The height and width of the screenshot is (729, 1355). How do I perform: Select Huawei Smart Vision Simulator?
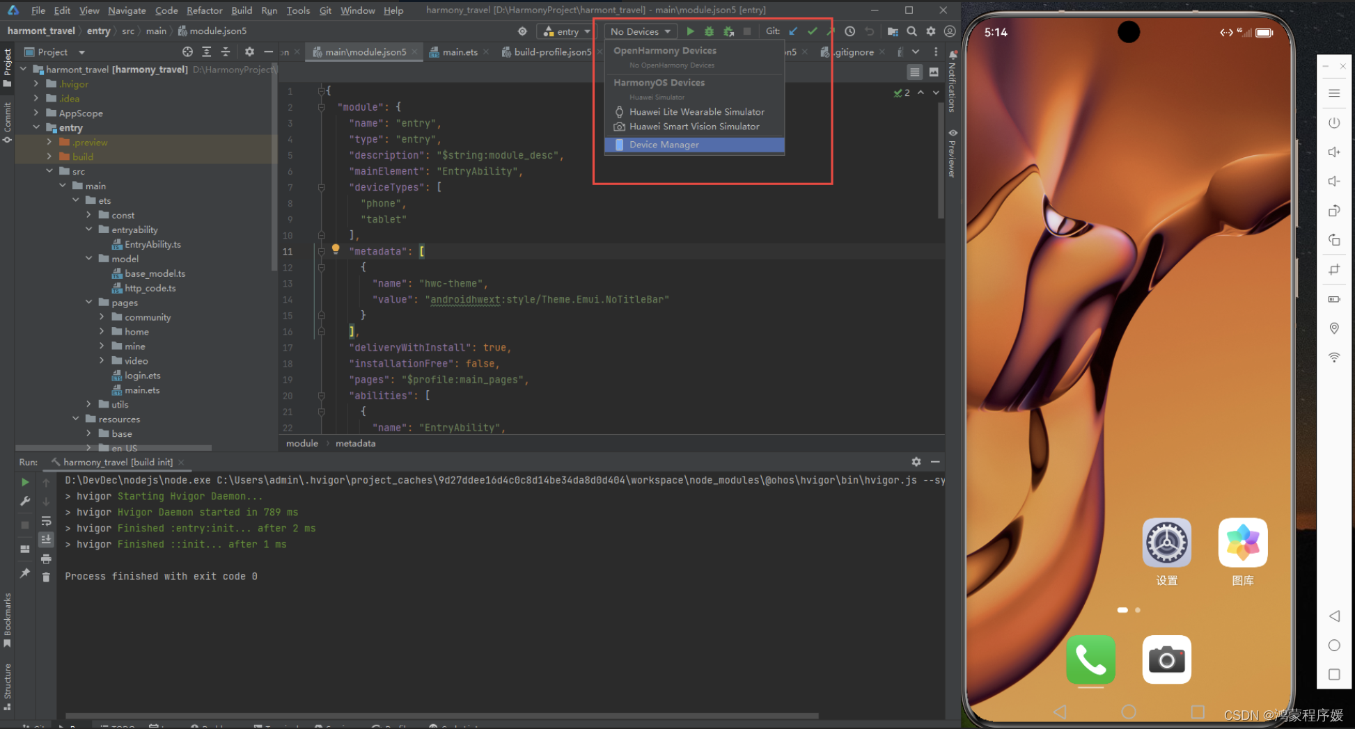click(694, 127)
